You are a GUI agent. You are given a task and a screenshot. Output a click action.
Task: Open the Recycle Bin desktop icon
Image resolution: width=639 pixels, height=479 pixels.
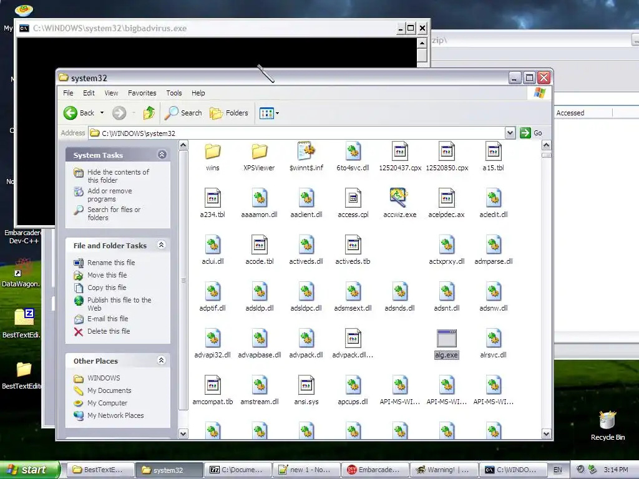coord(608,425)
